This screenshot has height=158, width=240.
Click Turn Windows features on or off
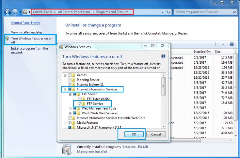[x=31, y=40]
